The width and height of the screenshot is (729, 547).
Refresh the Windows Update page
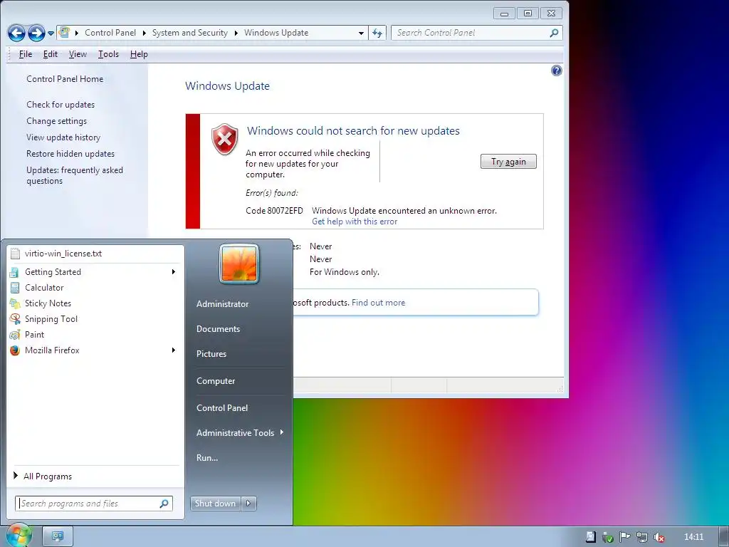[377, 33]
